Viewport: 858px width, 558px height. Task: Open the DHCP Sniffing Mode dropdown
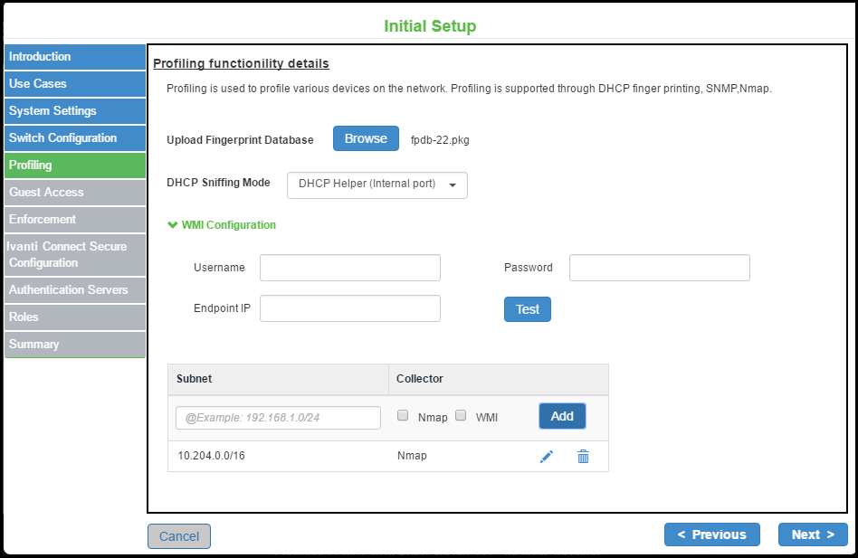[x=377, y=184]
